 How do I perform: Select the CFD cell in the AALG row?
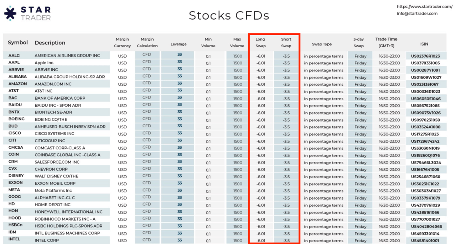tap(147, 54)
